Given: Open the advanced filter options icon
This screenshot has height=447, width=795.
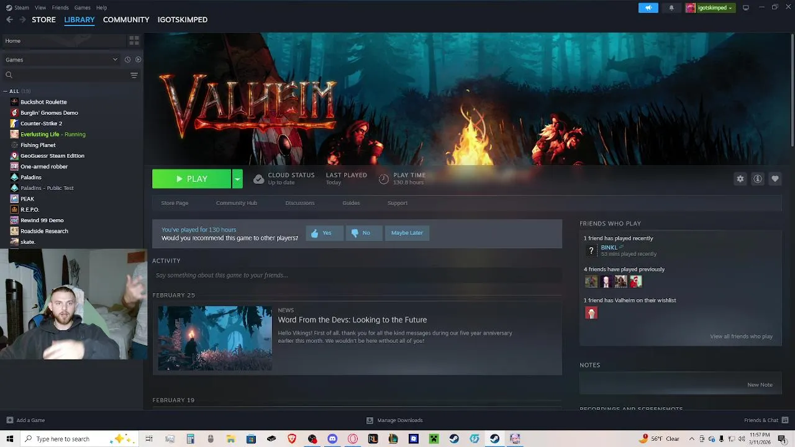Looking at the screenshot, I should tap(134, 75).
